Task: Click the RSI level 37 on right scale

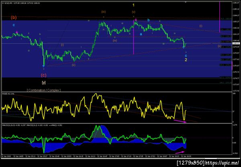Action: [x=233, y=111]
